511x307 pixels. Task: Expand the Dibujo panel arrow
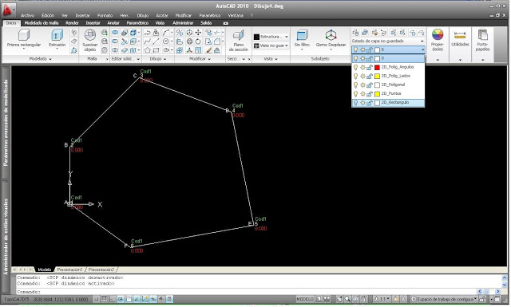(164, 59)
